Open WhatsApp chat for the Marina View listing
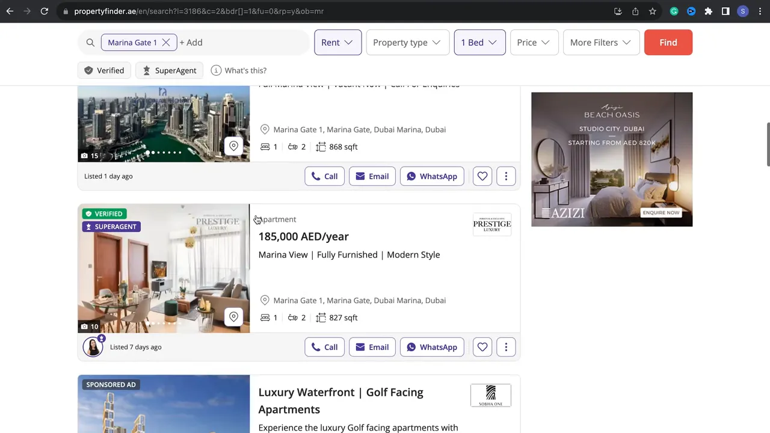770x433 pixels. click(x=431, y=347)
